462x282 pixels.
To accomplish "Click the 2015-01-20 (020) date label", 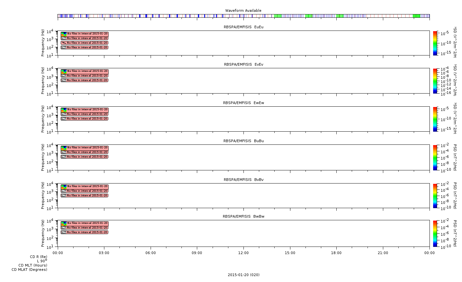I will 243,275.
